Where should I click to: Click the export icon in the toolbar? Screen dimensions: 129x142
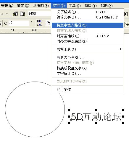[22, 14]
